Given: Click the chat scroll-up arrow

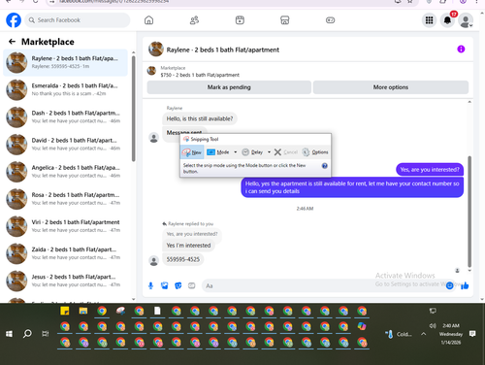Looking at the screenshot, I should click(469, 102).
